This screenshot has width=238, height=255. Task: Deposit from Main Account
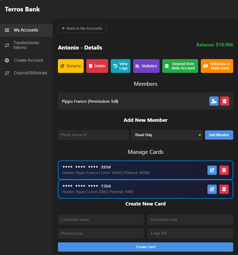[x=180, y=66]
